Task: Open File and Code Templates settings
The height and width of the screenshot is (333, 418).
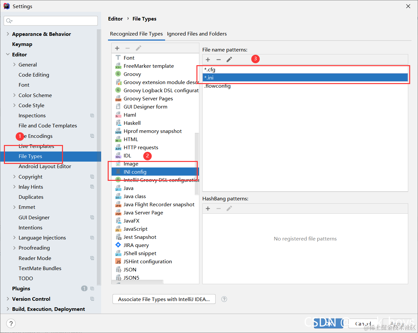Action: tap(48, 125)
